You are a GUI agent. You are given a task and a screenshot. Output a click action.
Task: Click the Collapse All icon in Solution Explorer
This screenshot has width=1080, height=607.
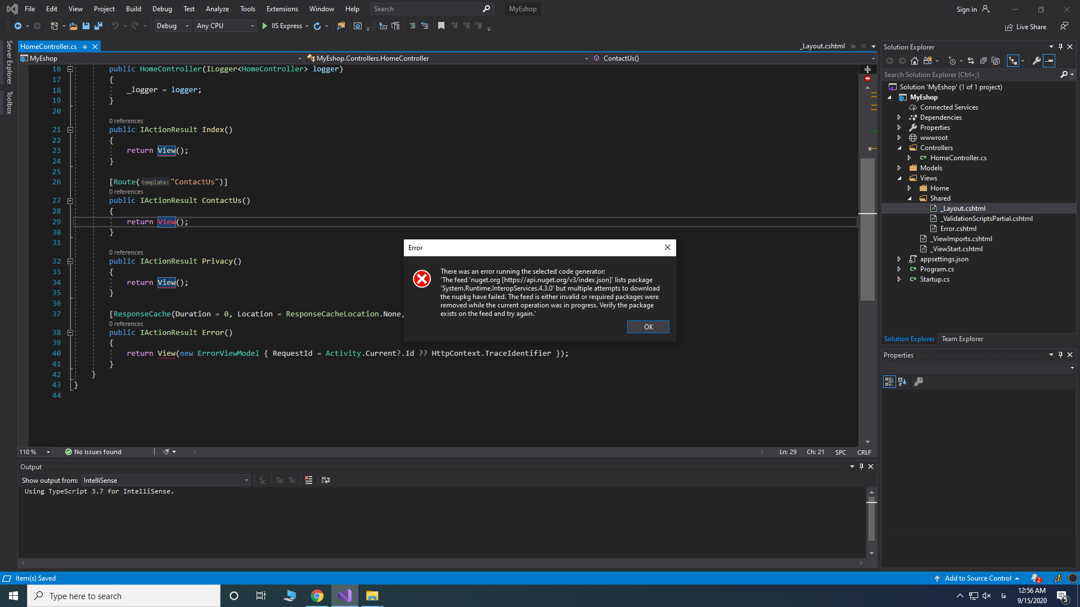click(x=983, y=61)
